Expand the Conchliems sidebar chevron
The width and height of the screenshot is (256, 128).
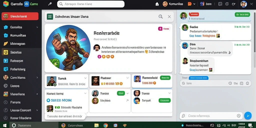coord(37,77)
